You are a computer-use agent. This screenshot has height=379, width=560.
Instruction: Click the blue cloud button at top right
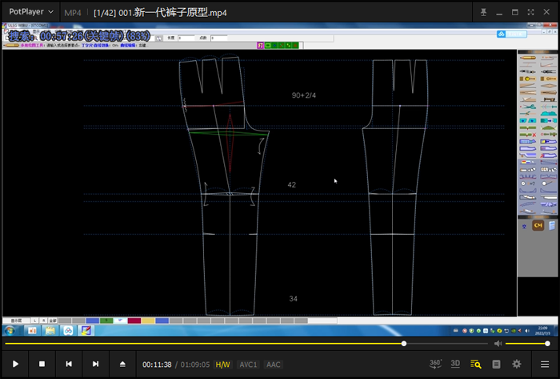[x=511, y=34]
